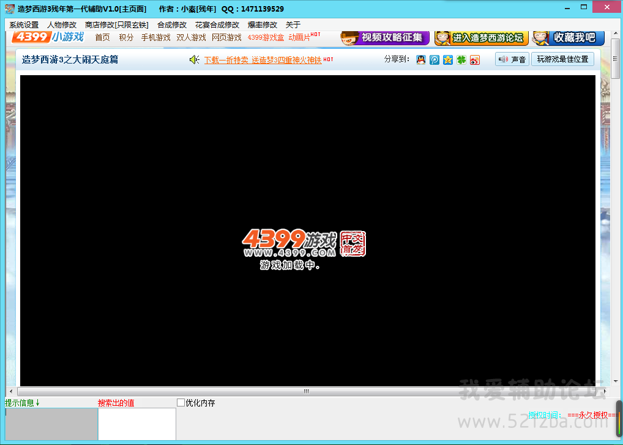Image resolution: width=623 pixels, height=445 pixels.
Task: Open the 下载一折特卖 promo link
Action: coord(263,60)
